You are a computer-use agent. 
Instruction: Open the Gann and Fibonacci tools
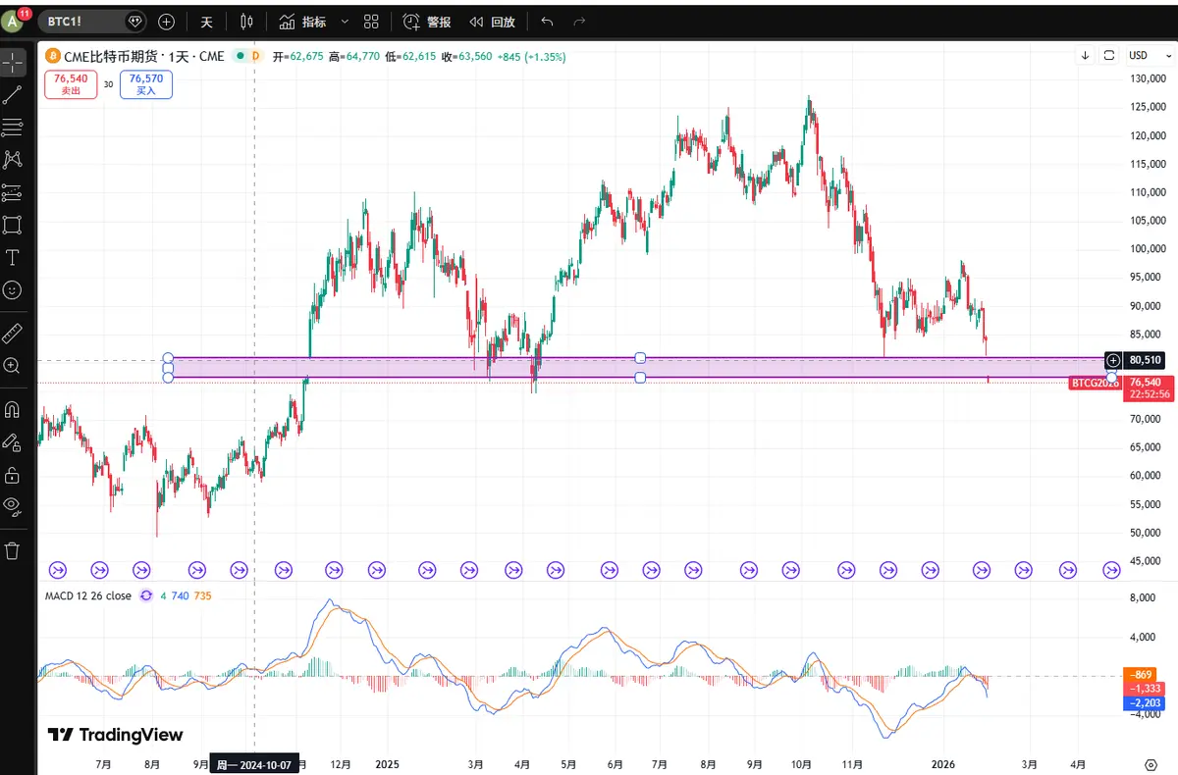tap(13, 128)
